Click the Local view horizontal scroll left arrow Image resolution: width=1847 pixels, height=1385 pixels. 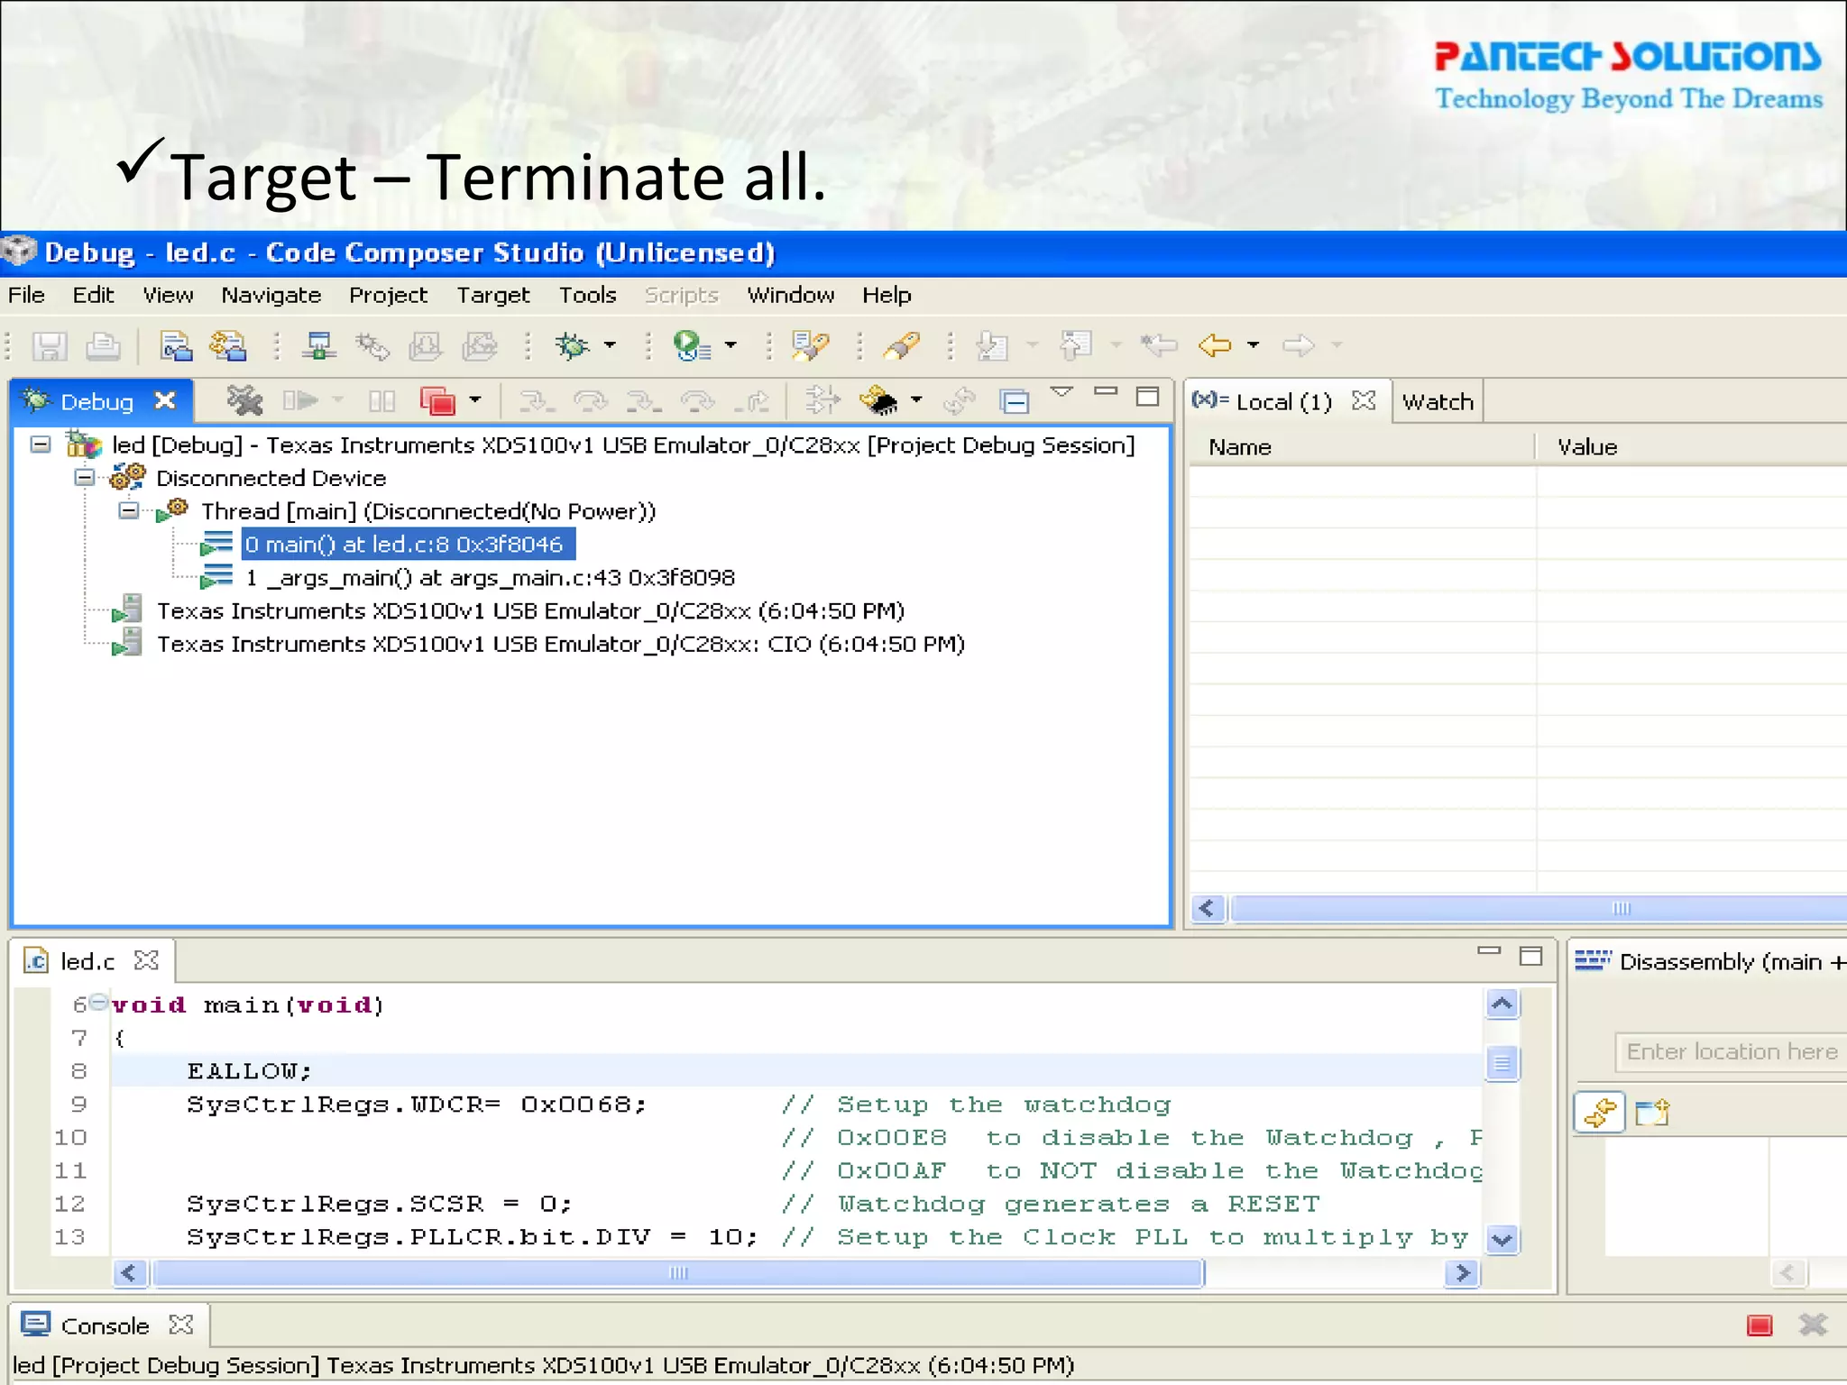coord(1208,908)
